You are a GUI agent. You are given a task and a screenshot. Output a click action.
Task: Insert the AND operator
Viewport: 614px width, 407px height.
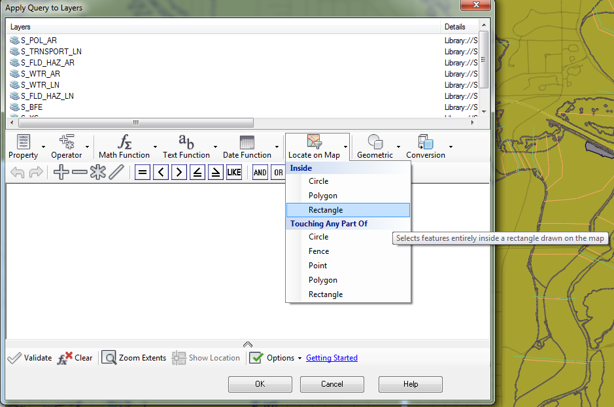click(260, 172)
